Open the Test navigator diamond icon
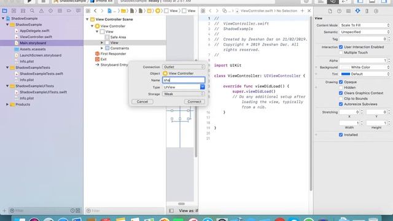The image size is (393, 221). [50, 11]
